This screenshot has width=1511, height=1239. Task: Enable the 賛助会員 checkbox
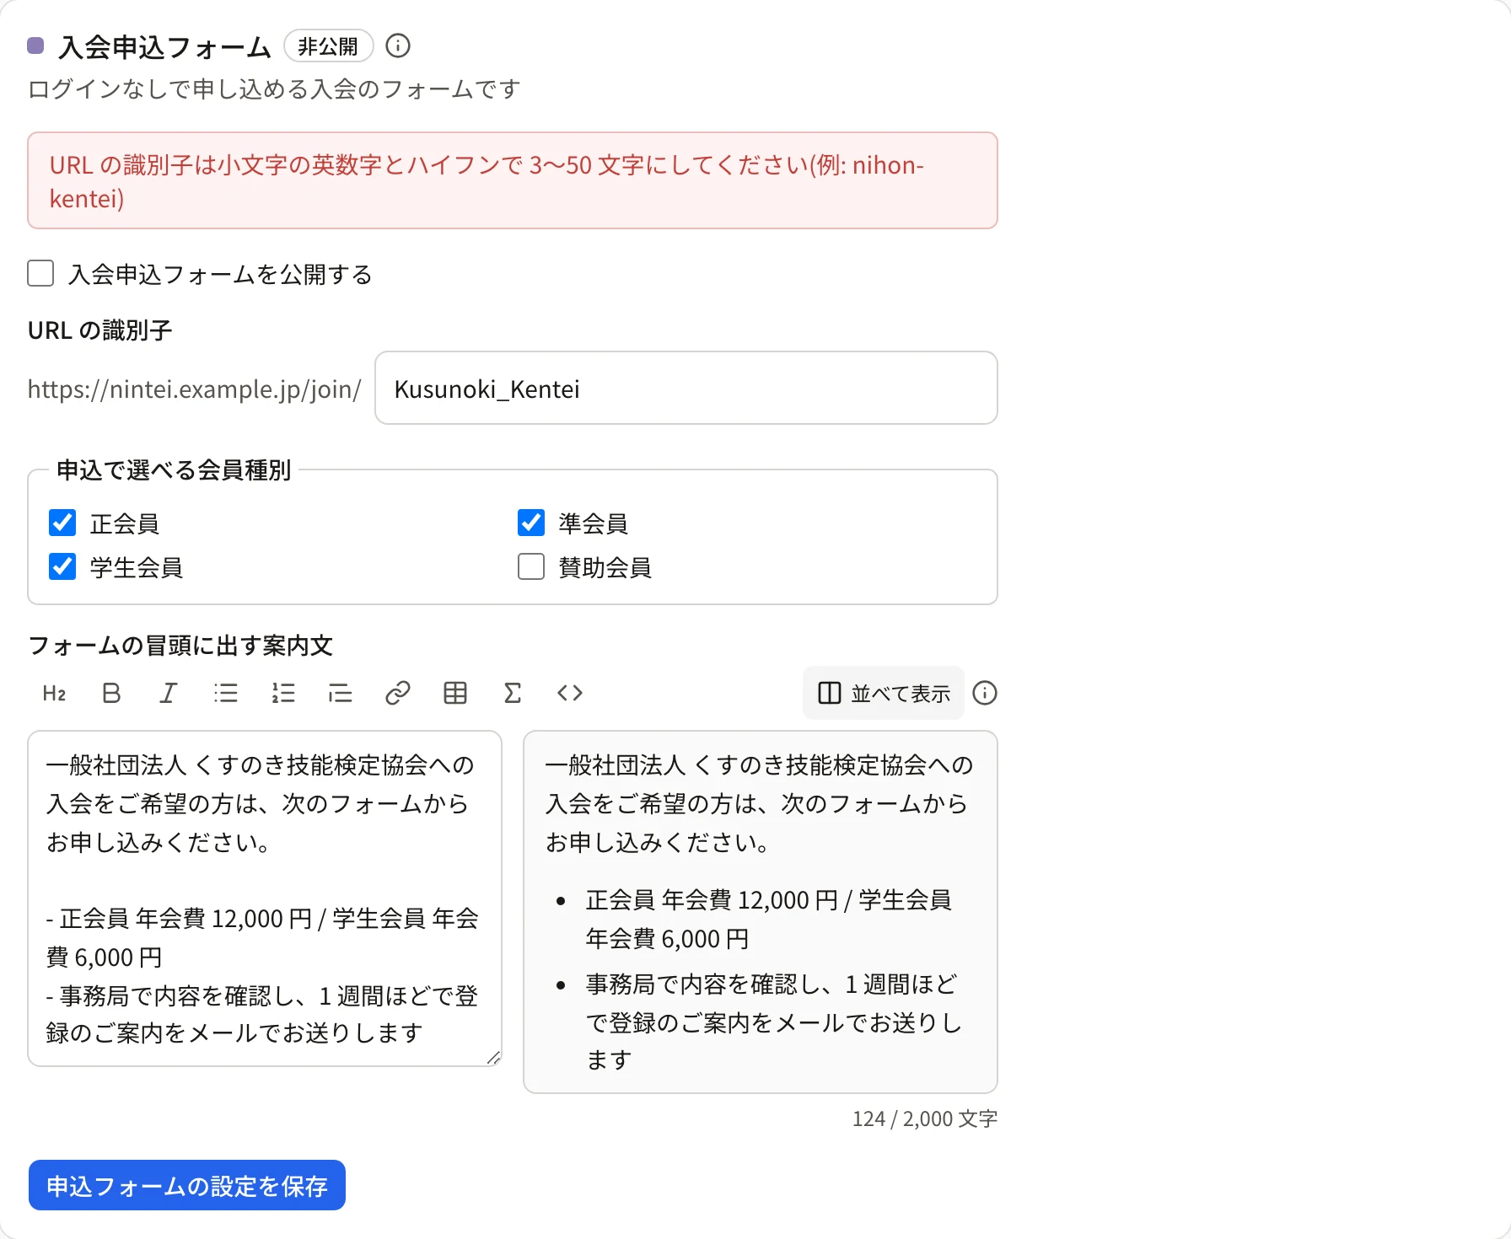[531, 566]
